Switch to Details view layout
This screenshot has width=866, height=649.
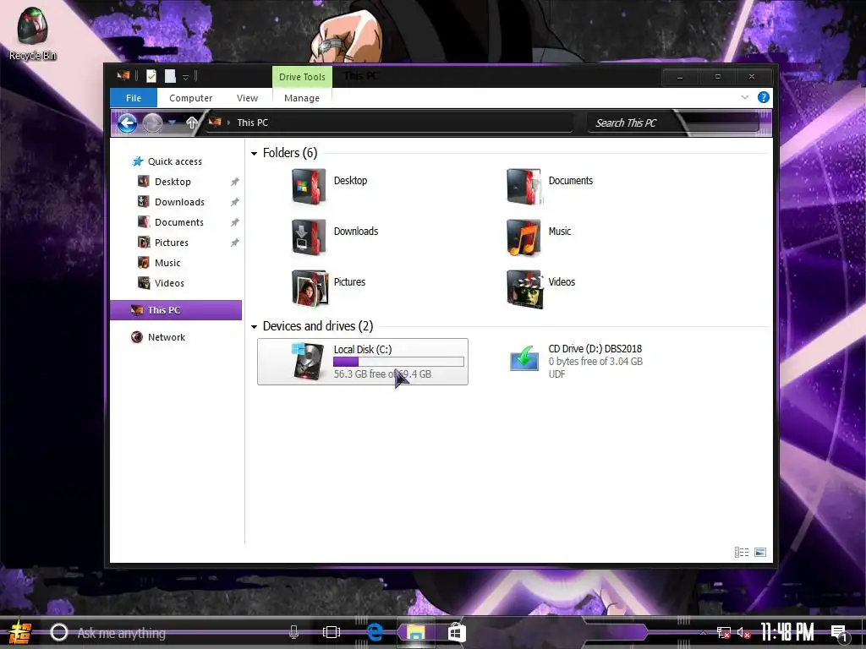pos(741,552)
